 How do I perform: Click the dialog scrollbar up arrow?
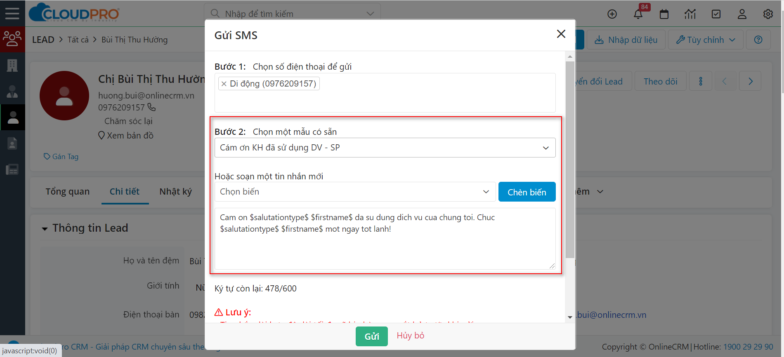570,56
